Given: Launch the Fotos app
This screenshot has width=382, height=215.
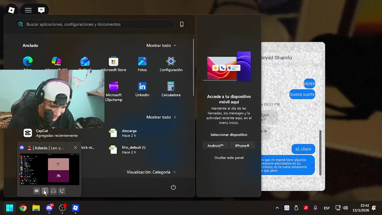Looking at the screenshot, I should click(142, 64).
